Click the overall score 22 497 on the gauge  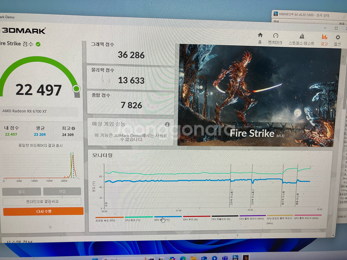click(x=39, y=90)
